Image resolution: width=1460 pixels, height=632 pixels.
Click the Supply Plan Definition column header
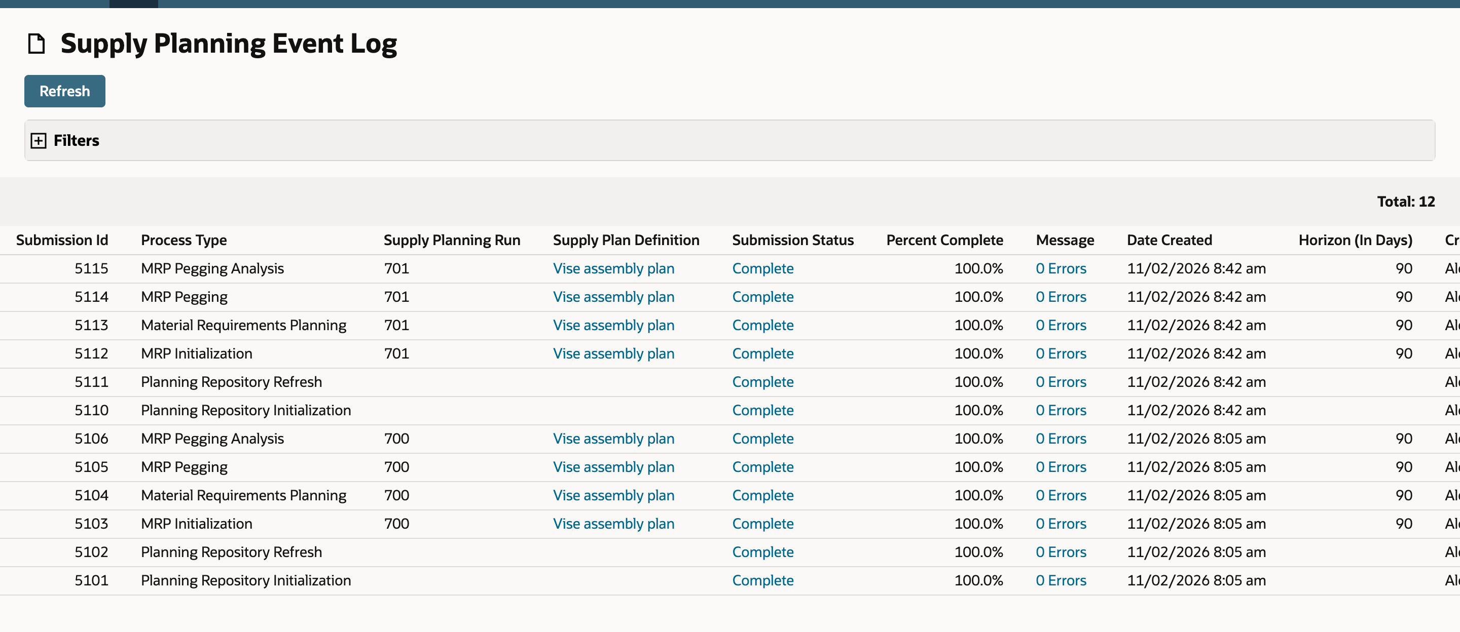(x=626, y=240)
